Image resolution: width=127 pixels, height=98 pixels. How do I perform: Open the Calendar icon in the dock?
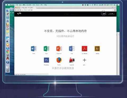8,28
